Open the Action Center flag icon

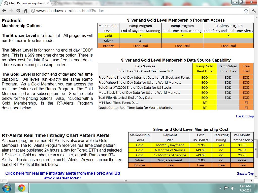[227, 188]
